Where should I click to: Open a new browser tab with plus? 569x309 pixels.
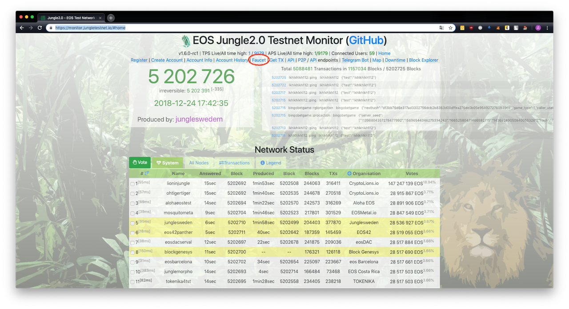(111, 18)
